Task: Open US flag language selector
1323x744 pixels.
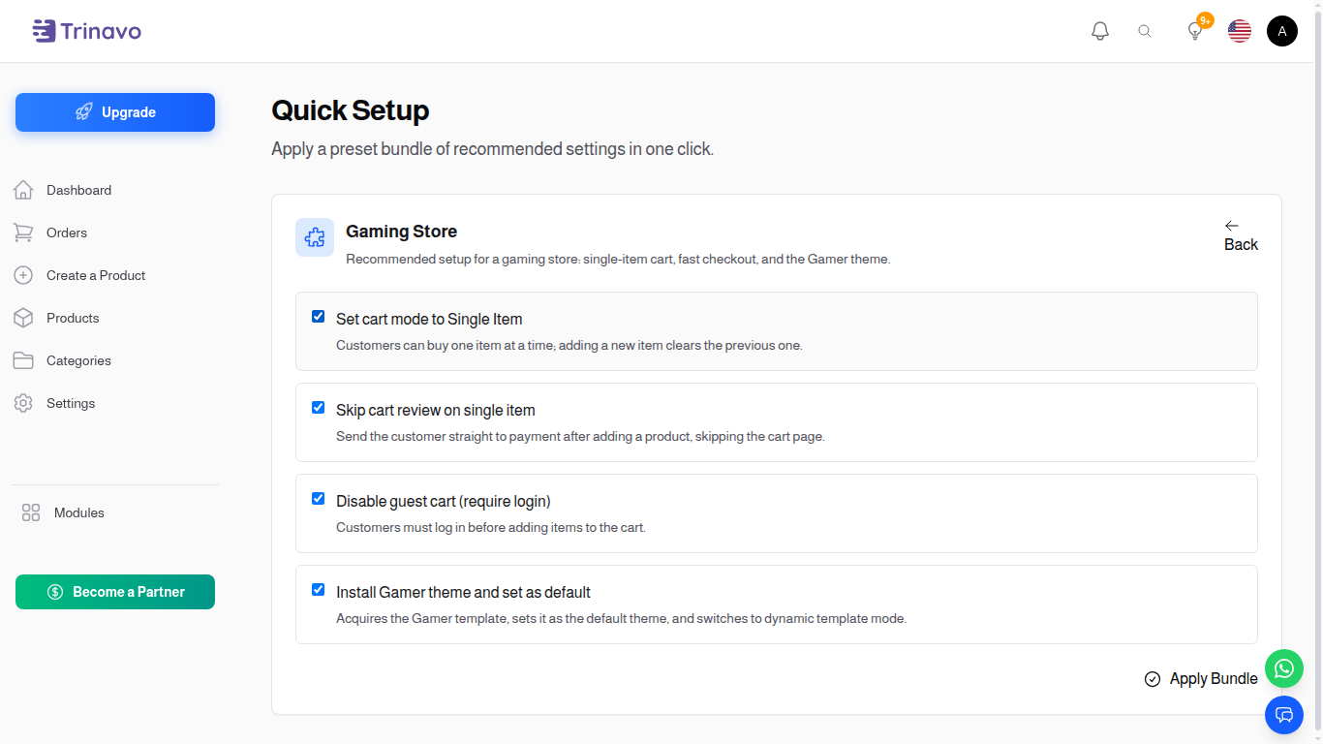Action: coord(1240,31)
